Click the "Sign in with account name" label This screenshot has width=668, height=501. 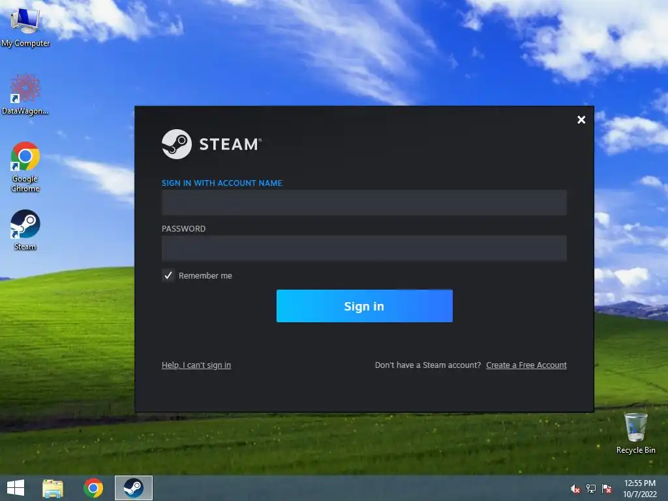[x=222, y=183]
